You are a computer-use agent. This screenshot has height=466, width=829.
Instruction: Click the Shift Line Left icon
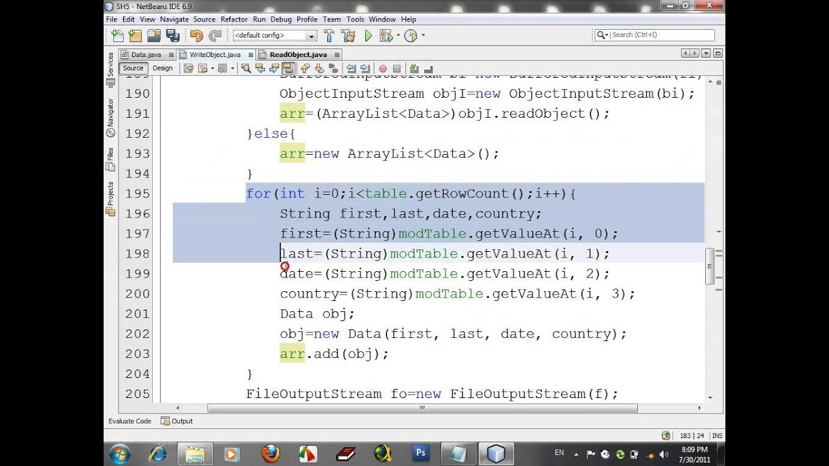(x=351, y=68)
